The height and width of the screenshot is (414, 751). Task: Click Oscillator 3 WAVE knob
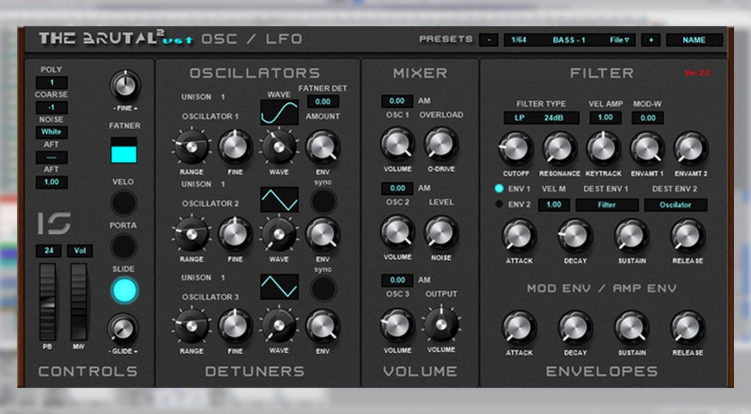[279, 326]
